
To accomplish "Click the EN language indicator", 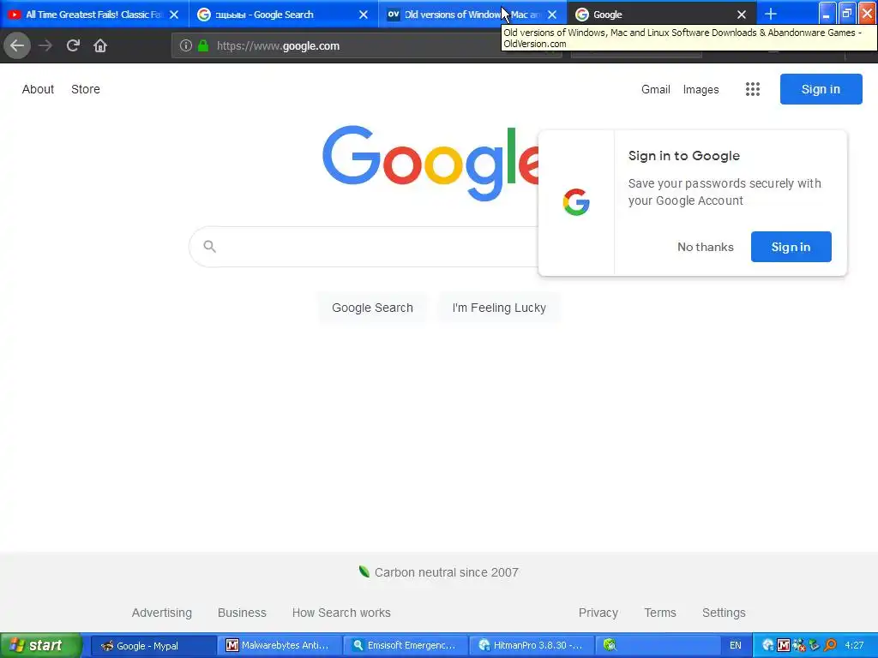I will pos(735,645).
